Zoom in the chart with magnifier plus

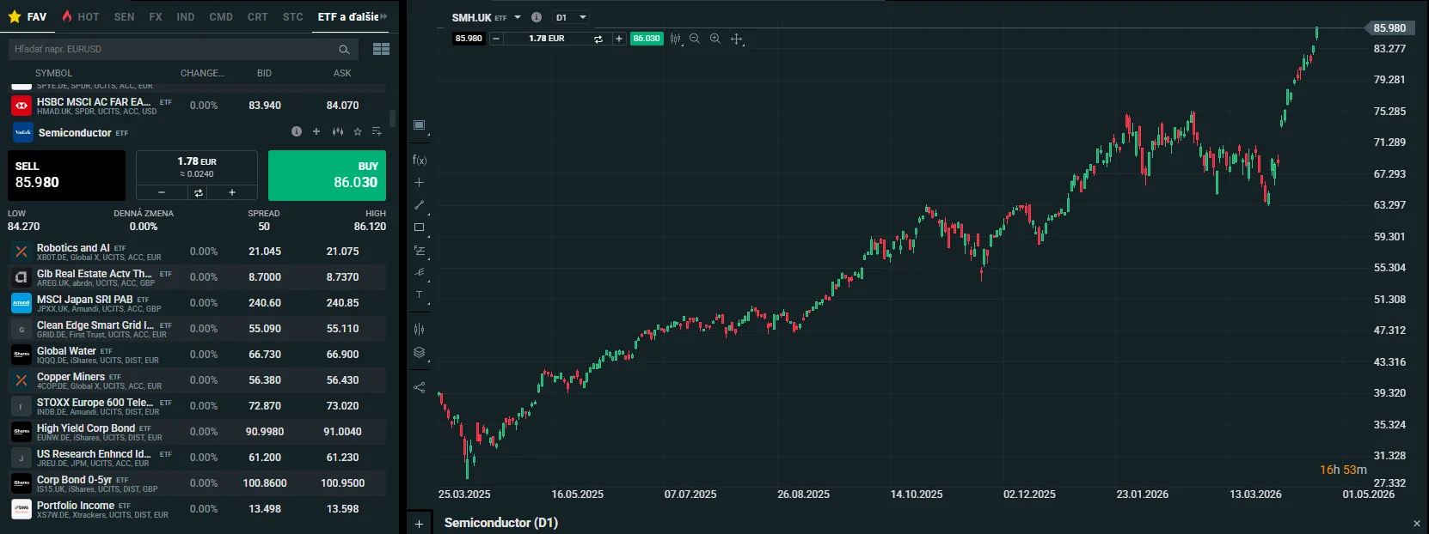click(x=715, y=39)
